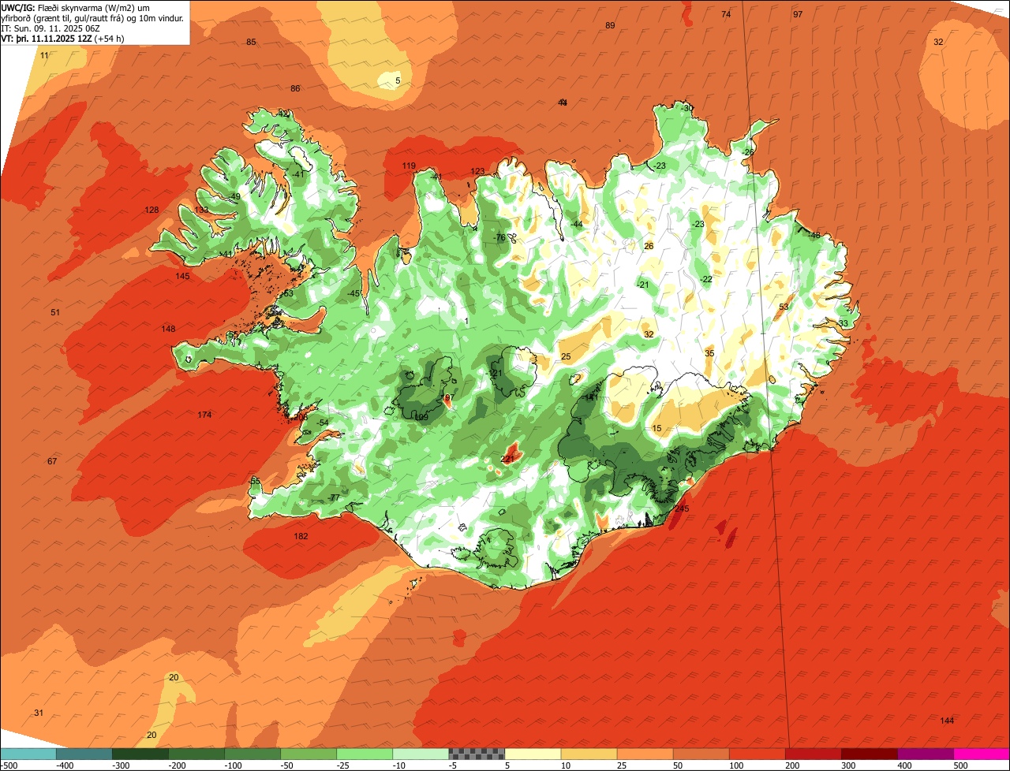
Task: Click the map value 51 at the western edge
Action: (55, 312)
